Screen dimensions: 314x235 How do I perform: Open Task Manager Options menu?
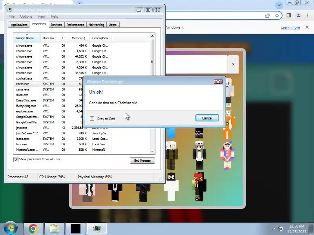coord(26,16)
